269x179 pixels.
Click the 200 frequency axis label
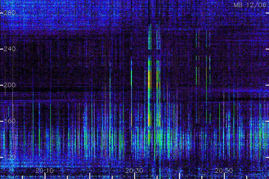click(10, 85)
